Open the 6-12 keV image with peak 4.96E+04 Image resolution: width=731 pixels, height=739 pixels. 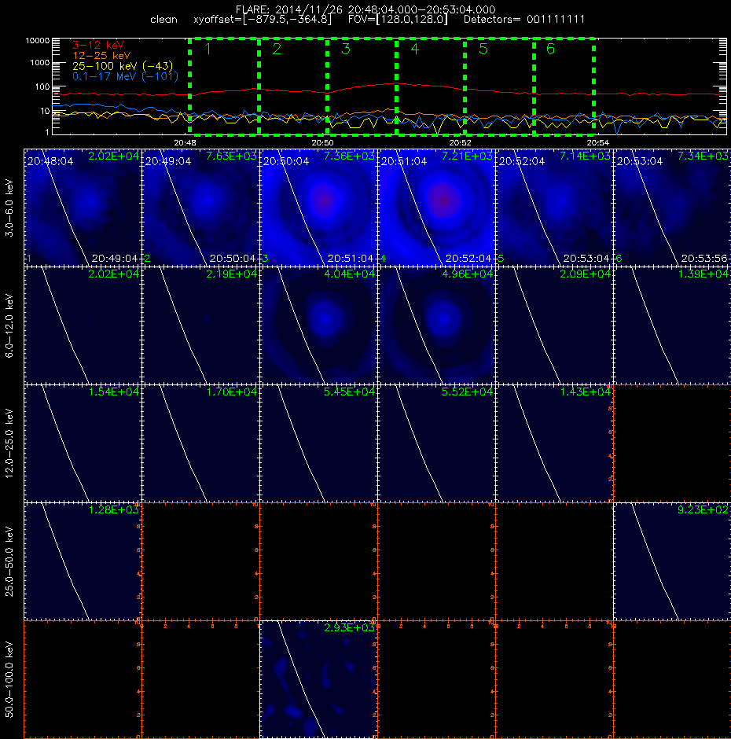[436, 325]
